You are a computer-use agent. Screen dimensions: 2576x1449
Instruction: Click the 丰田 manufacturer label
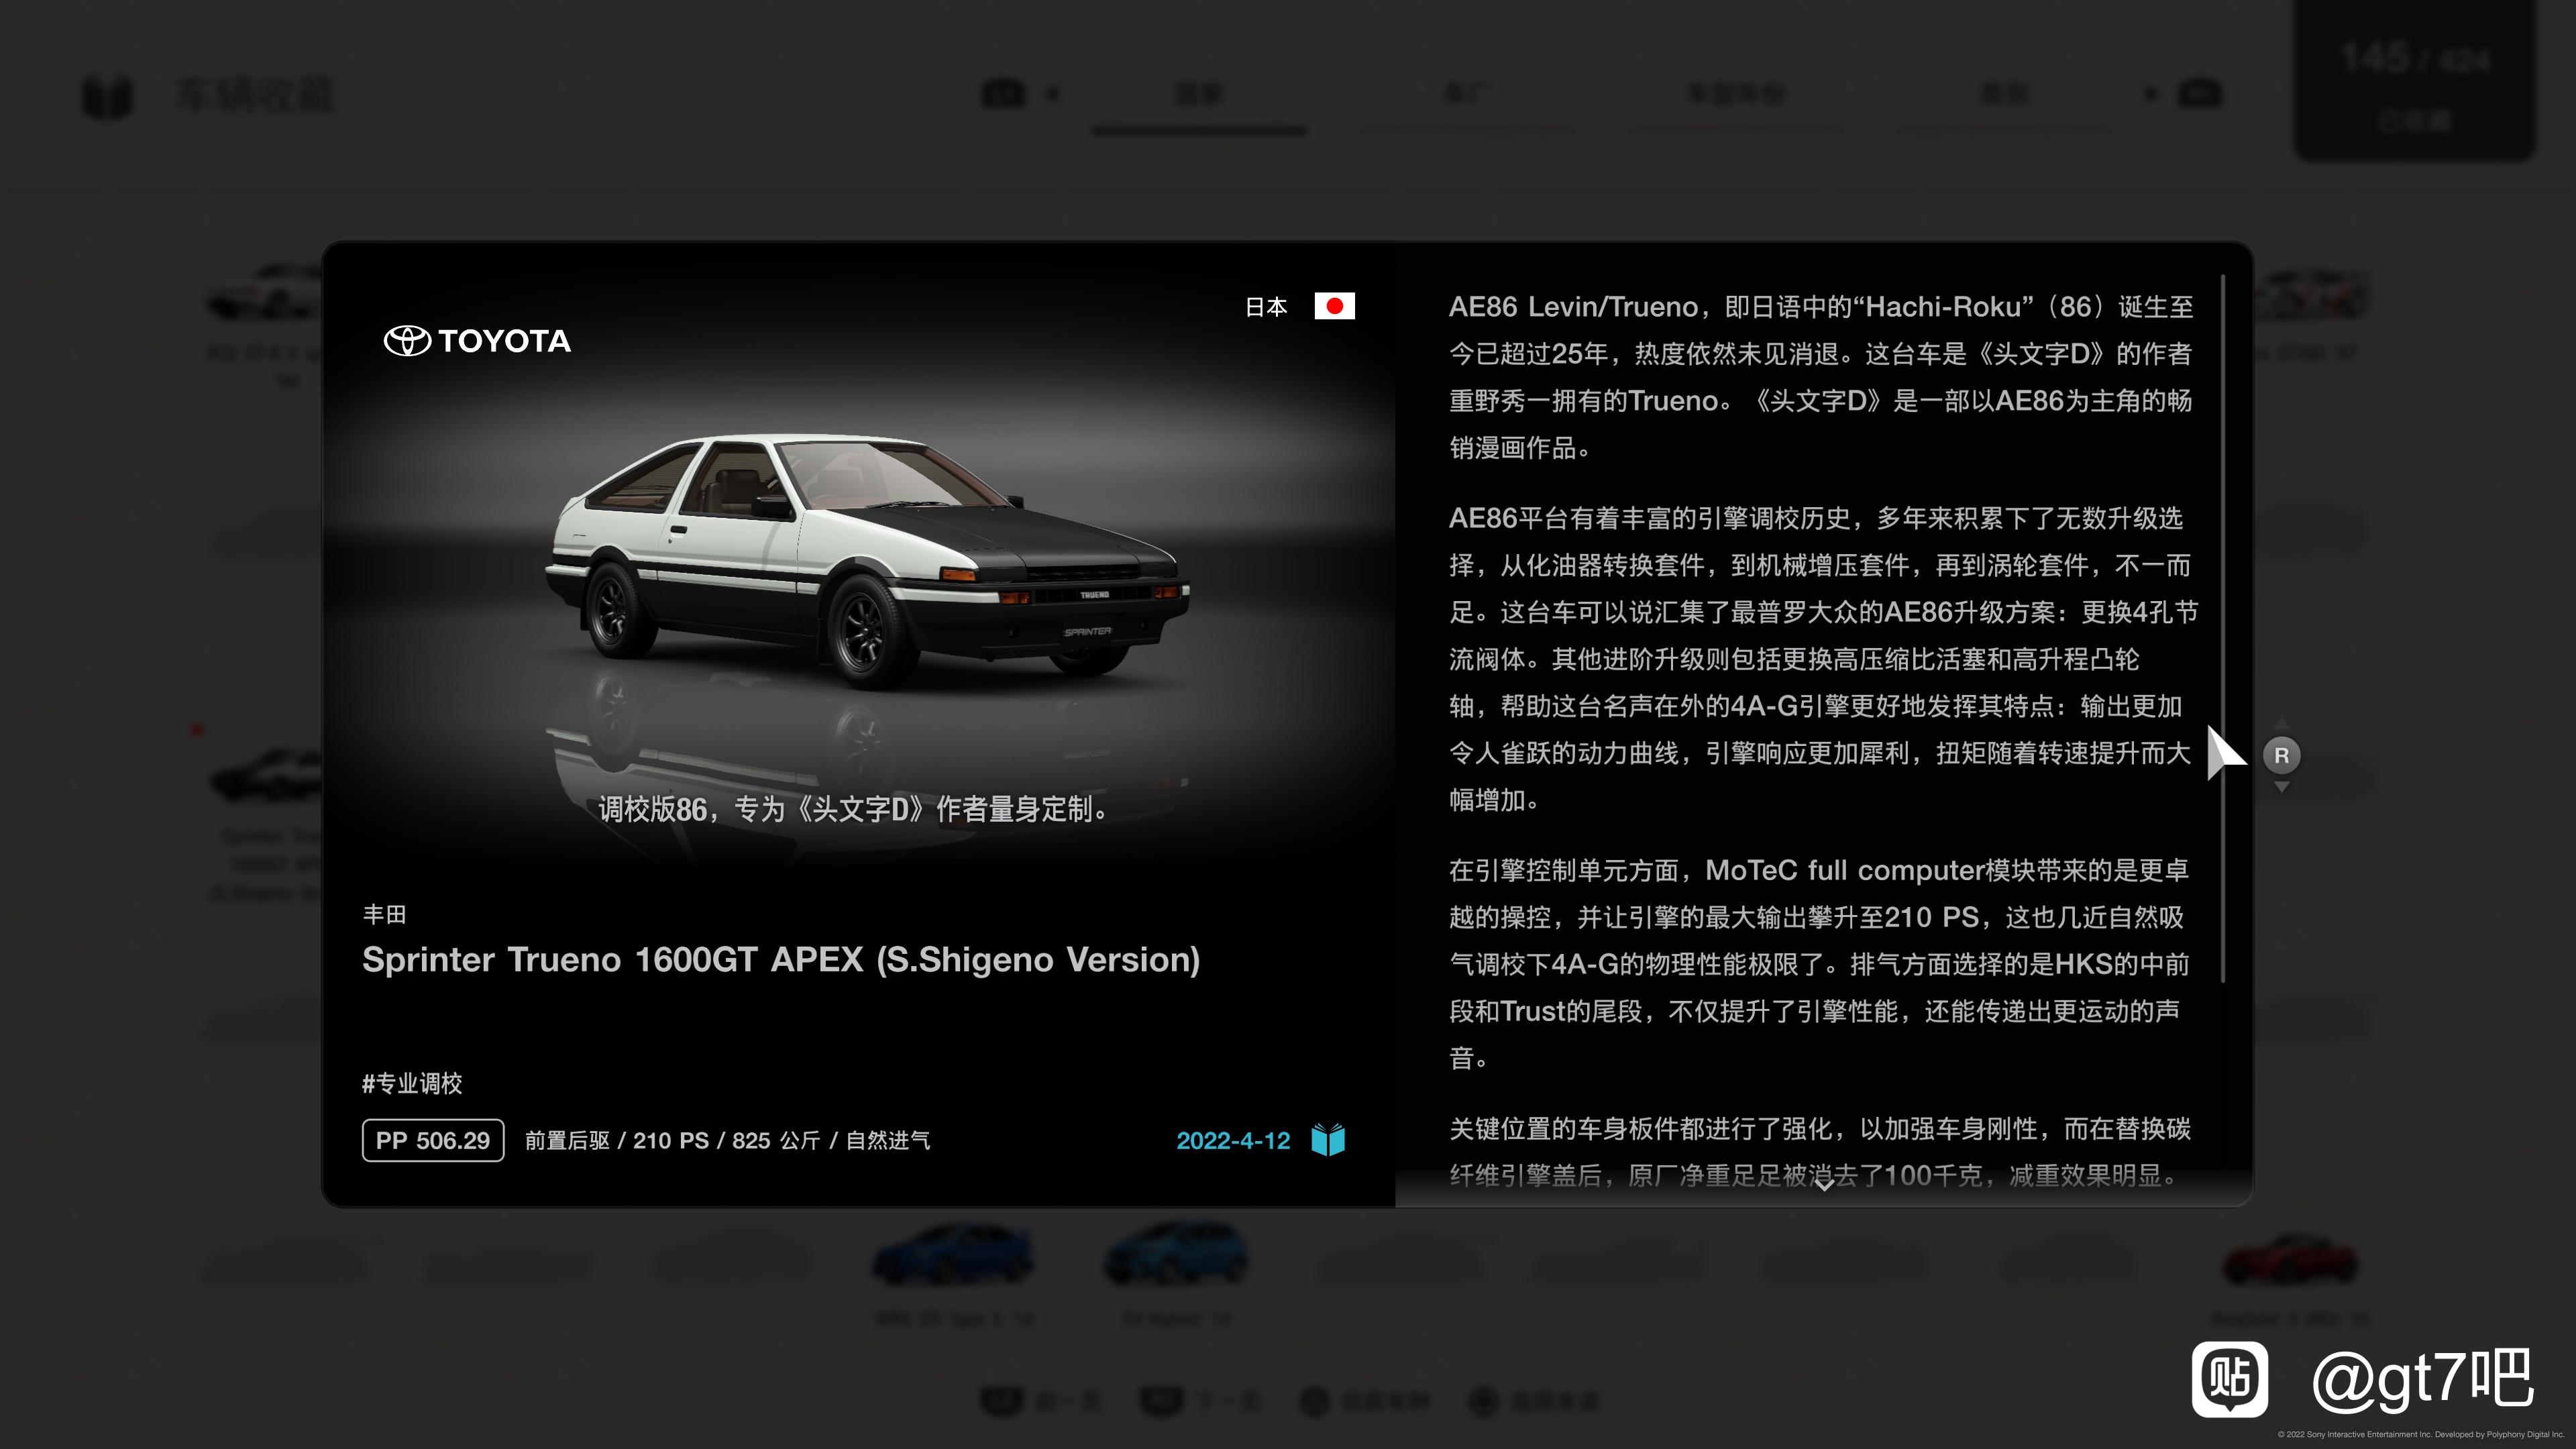(x=384, y=914)
